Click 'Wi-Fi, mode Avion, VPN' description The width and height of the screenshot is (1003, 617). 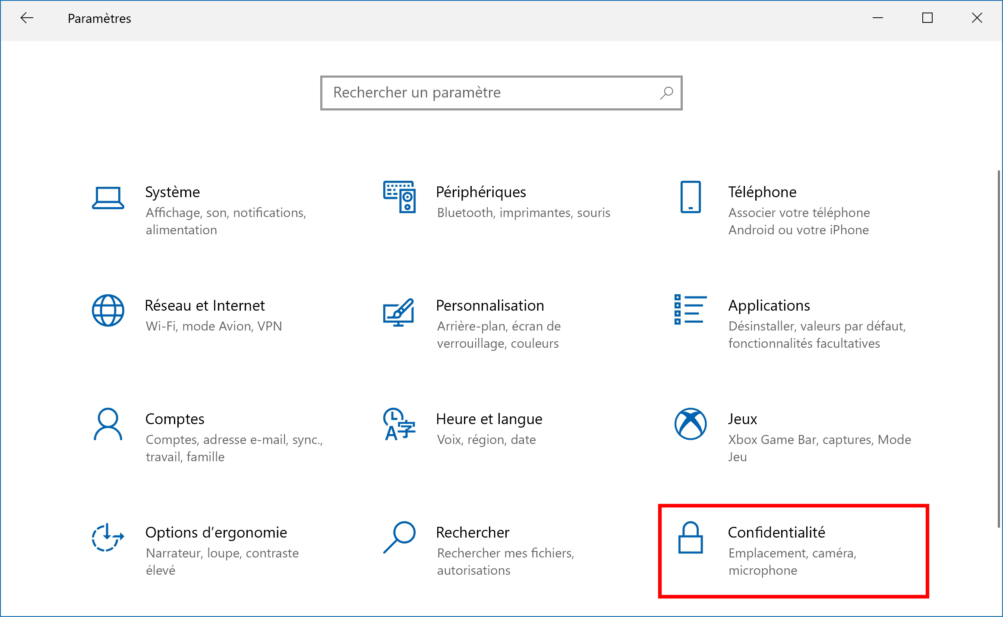(x=214, y=326)
